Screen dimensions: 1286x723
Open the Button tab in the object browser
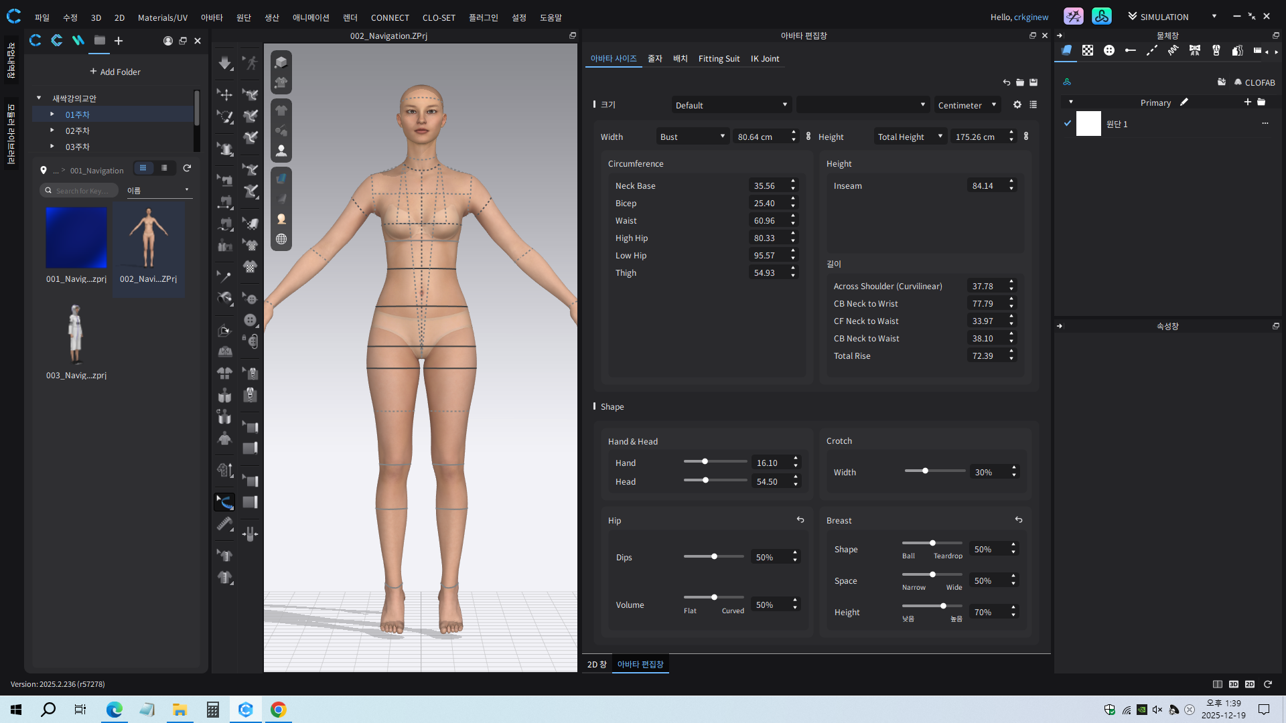(x=1109, y=50)
